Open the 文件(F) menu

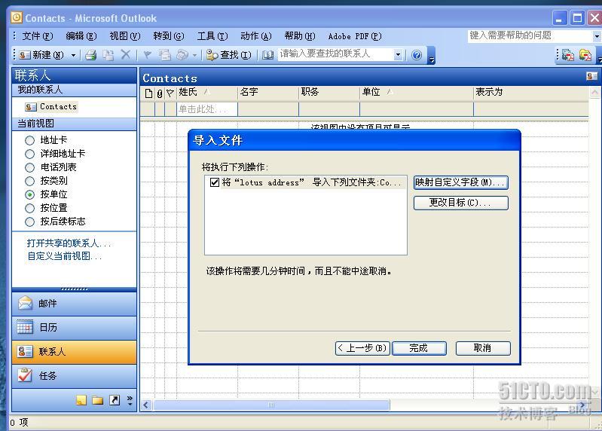(37, 36)
